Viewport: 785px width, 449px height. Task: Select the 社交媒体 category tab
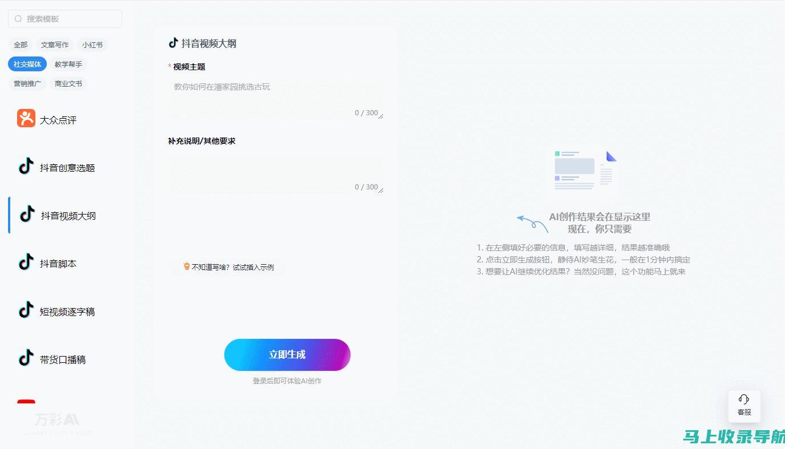point(27,64)
